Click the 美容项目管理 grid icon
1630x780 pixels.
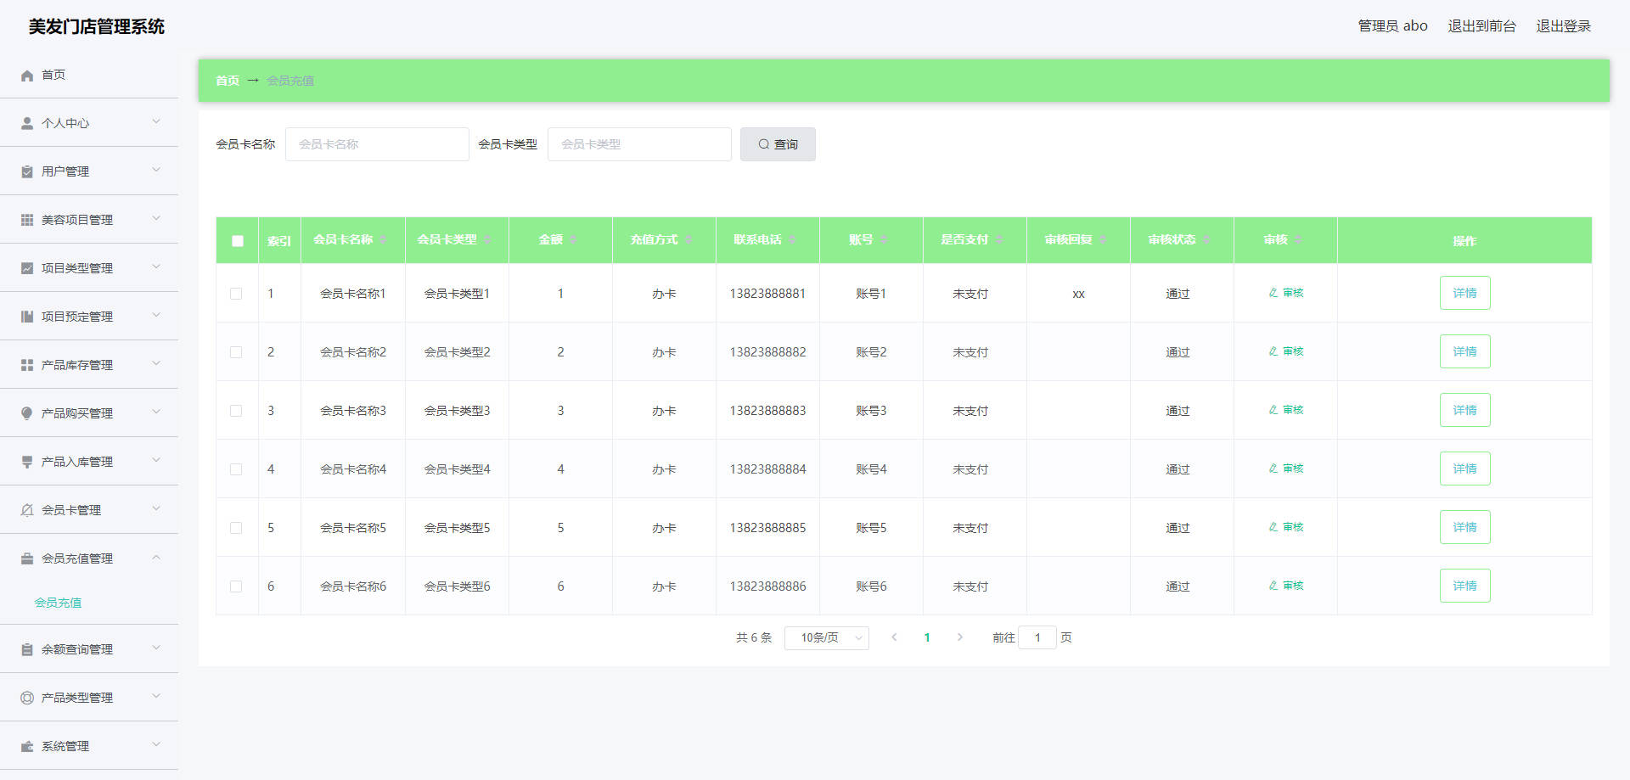[x=27, y=220]
